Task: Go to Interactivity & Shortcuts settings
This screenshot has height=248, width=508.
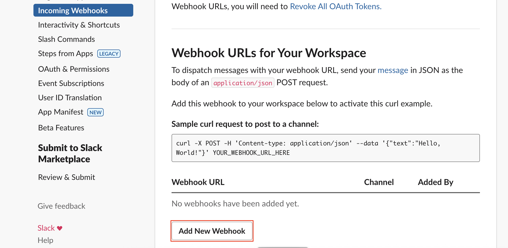Action: pyautogui.click(x=79, y=25)
